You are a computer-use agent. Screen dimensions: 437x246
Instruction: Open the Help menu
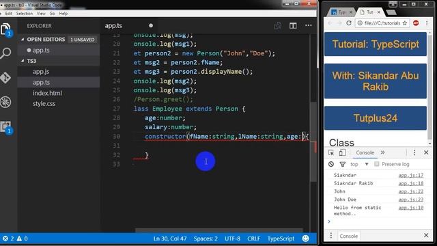pyautogui.click(x=64, y=14)
